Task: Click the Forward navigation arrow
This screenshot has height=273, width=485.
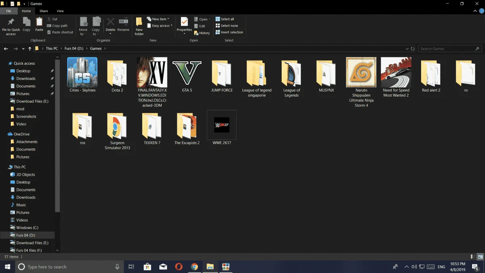Action: [x=15, y=49]
